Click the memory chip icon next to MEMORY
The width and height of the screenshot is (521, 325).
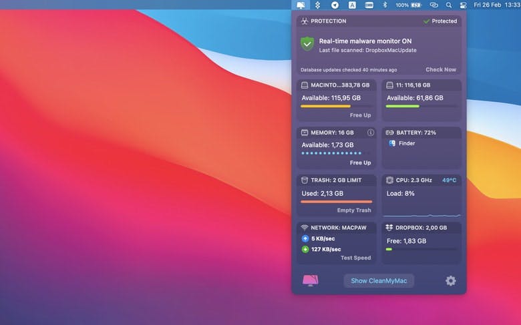coord(305,133)
